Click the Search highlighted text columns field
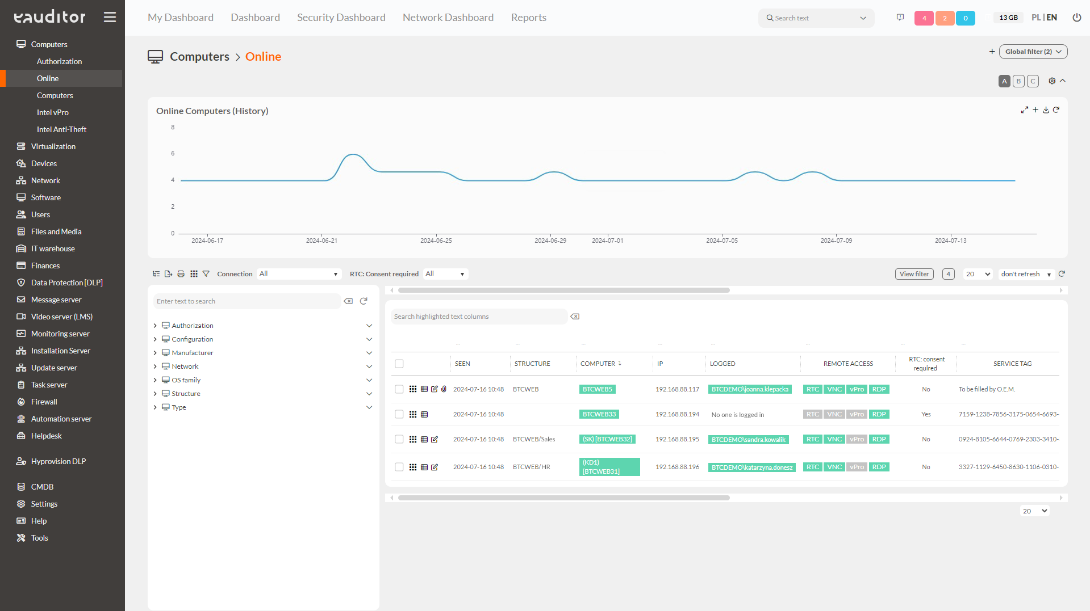The width and height of the screenshot is (1090, 611). 479,317
